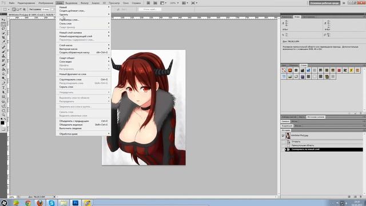Click the feather value input field
The image size is (366, 206).
(46, 9)
